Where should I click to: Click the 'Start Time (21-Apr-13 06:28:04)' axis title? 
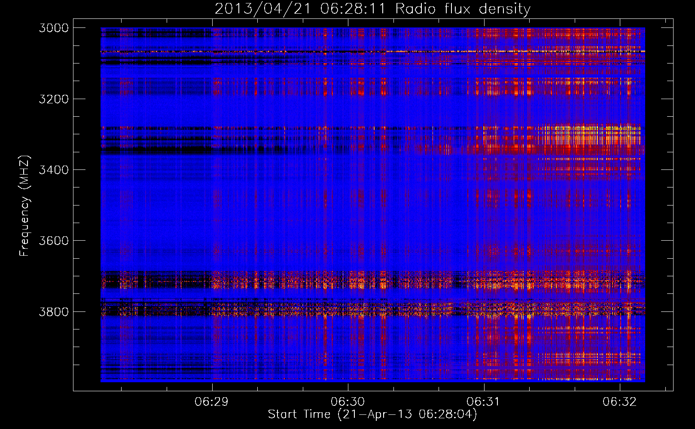pyautogui.click(x=372, y=414)
